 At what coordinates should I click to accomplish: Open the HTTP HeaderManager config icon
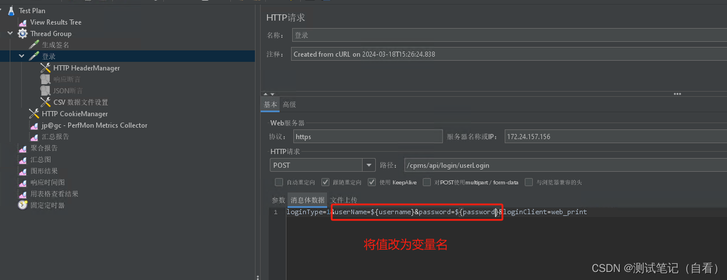click(45, 68)
